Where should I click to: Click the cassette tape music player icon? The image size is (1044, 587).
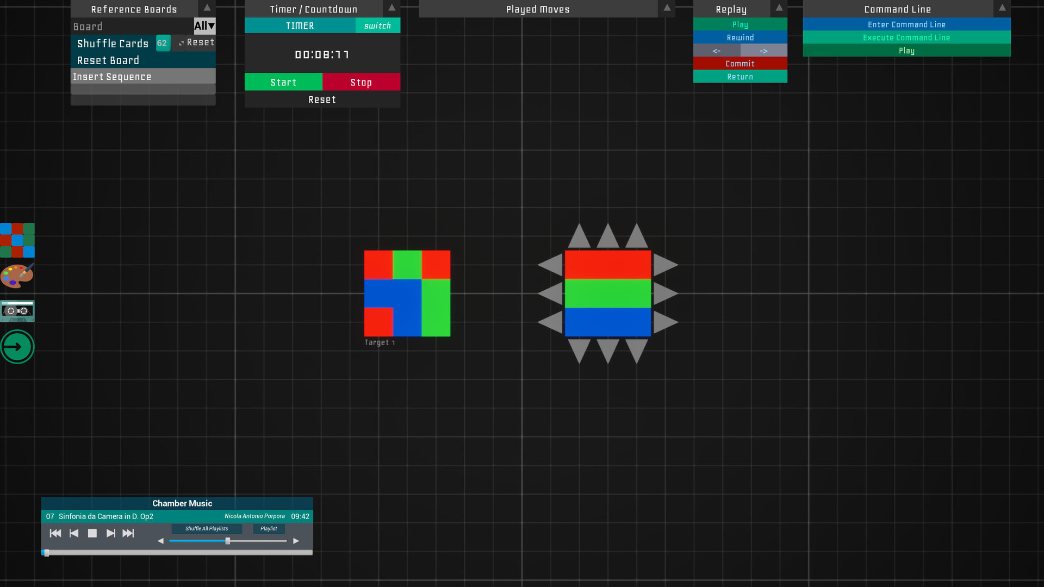[x=17, y=311]
